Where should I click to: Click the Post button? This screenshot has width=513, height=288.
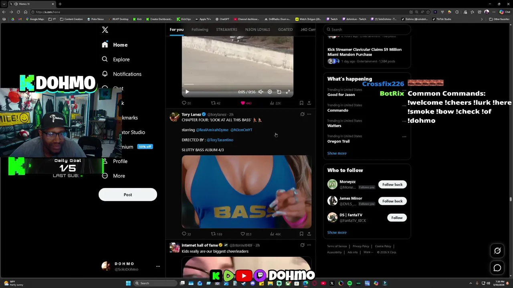pos(128,194)
